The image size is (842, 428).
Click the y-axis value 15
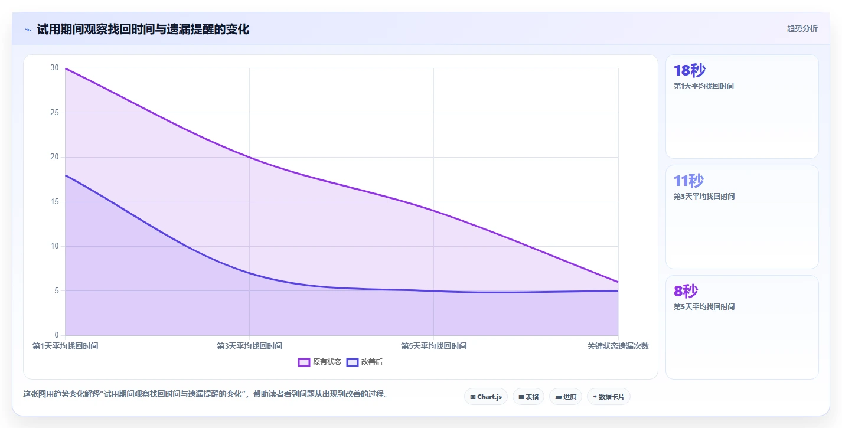click(55, 201)
